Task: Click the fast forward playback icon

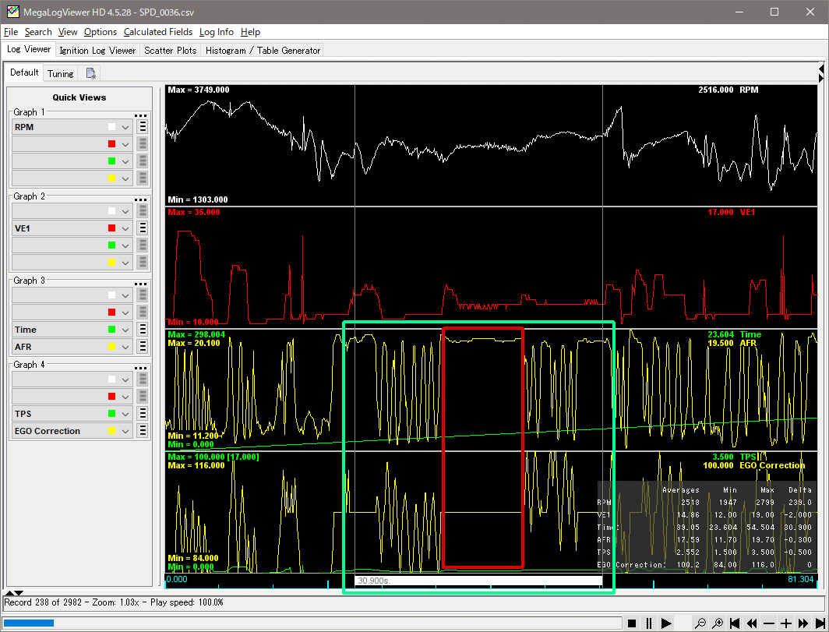Action: tap(803, 623)
